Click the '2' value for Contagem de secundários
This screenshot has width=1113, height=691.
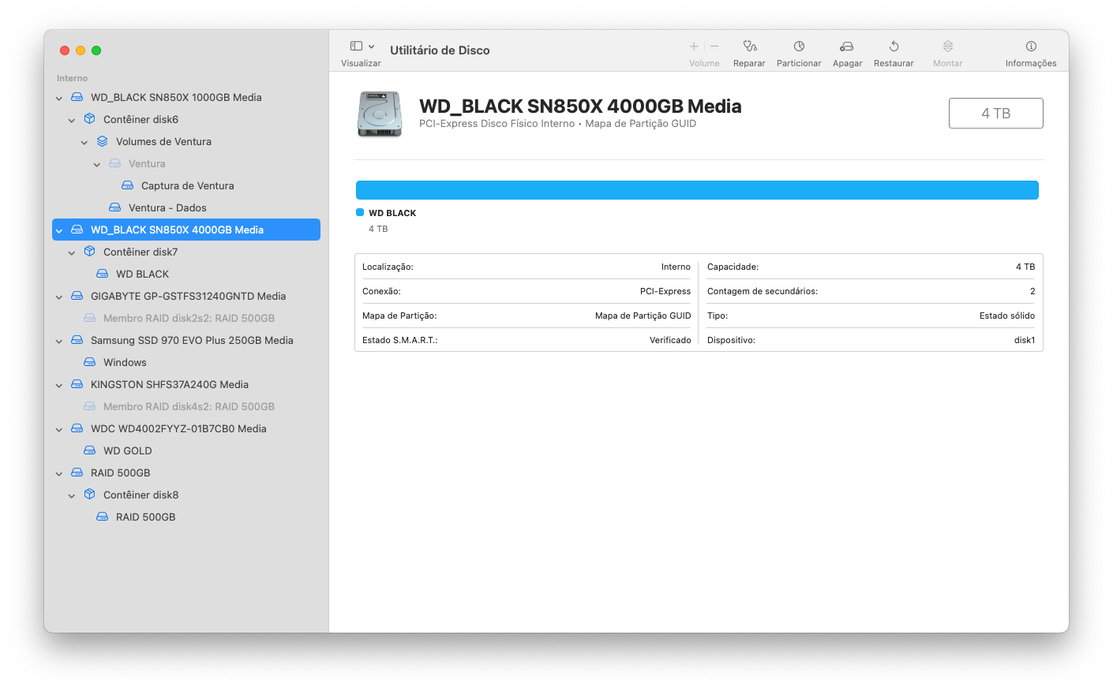pyautogui.click(x=1032, y=291)
